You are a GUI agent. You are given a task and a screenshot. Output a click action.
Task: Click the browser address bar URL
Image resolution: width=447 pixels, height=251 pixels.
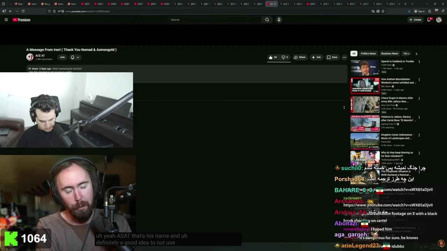[88, 11]
